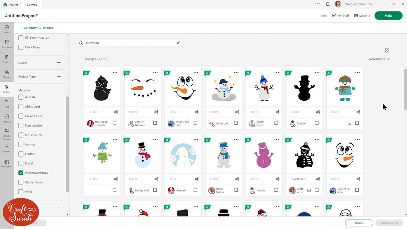Image resolution: width=407 pixels, height=229 pixels.
Task: Clear the snowman search text
Action: pyautogui.click(x=178, y=43)
